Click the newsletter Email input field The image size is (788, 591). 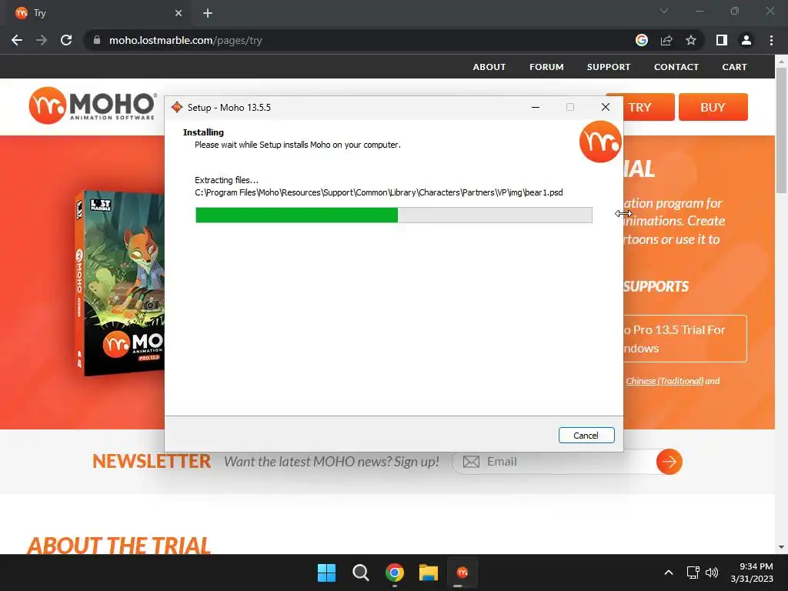tap(556, 462)
